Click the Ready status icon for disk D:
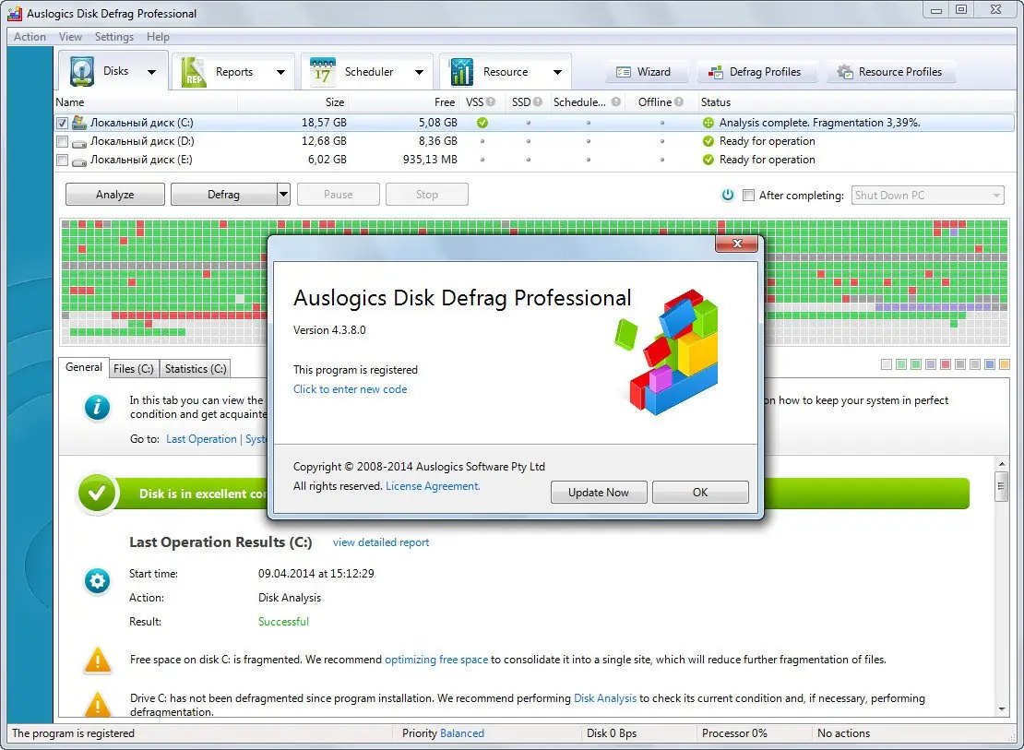The height and width of the screenshot is (750, 1024). (x=708, y=141)
